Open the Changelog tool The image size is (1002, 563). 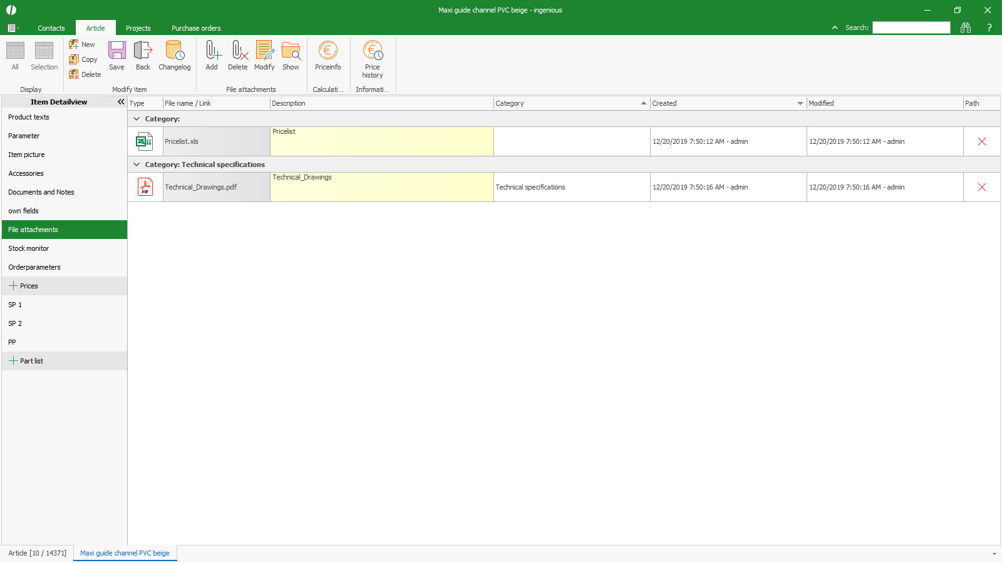coord(174,56)
